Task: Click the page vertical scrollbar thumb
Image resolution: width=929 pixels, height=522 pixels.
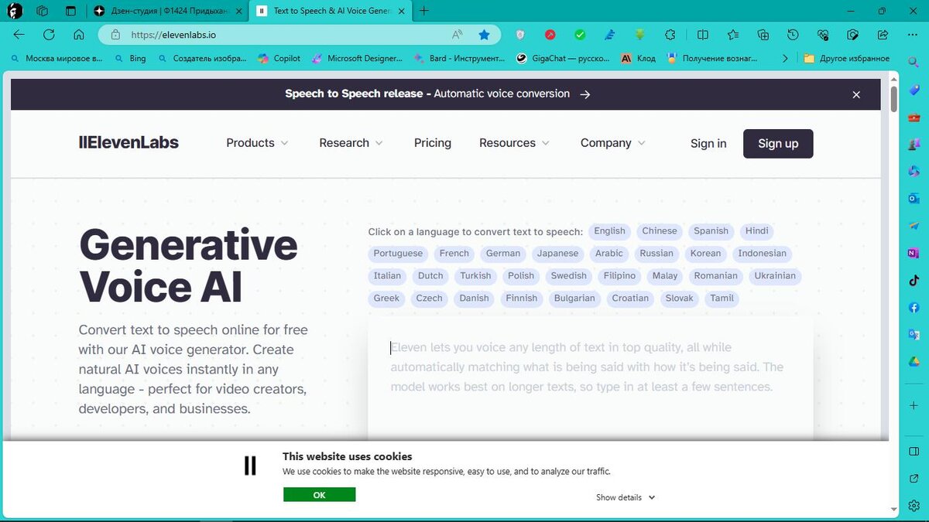Action: coord(893,98)
